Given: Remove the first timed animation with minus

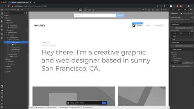Looking at the screenshot, I should [x=192, y=34].
